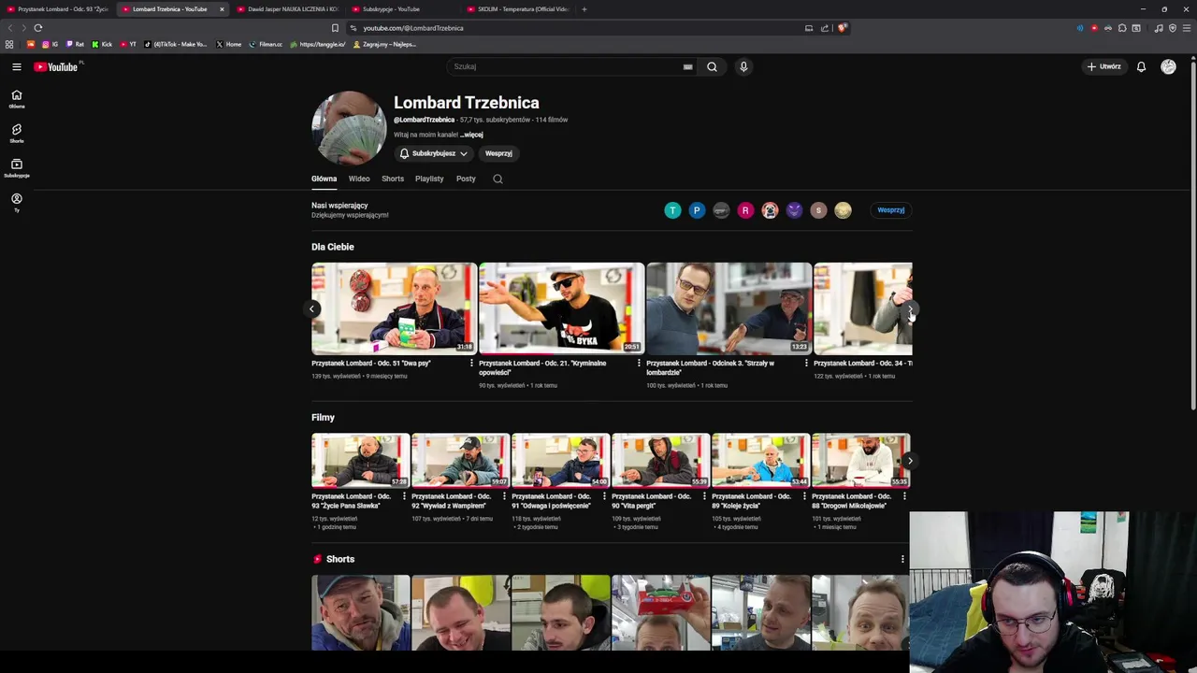
Task: Advance Dla Ciebie carousel to next
Action: tap(910, 308)
